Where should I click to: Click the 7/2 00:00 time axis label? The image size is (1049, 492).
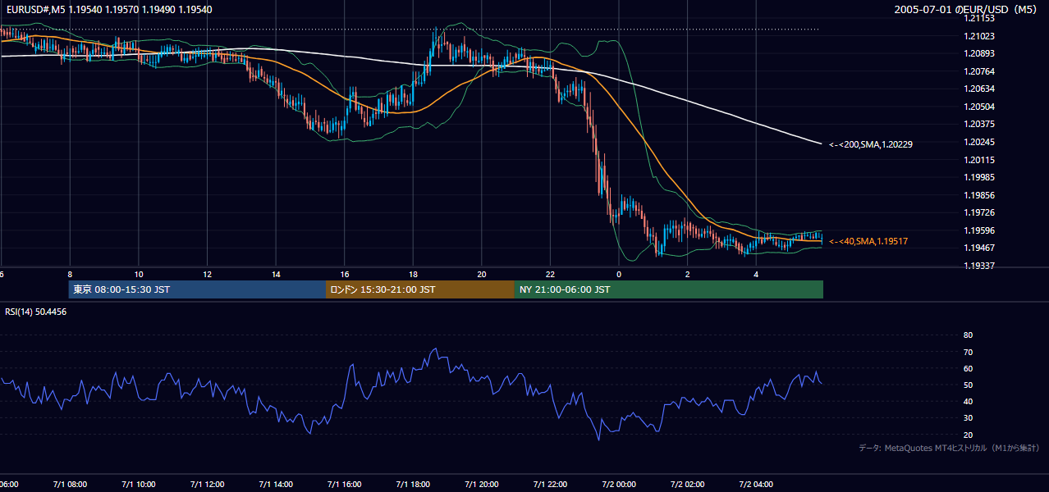[619, 484]
